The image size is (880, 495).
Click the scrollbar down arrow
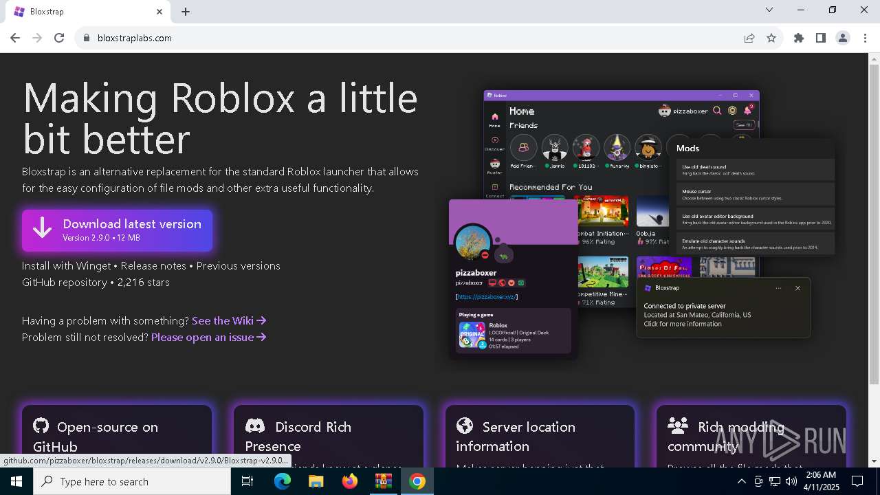pyautogui.click(x=874, y=461)
